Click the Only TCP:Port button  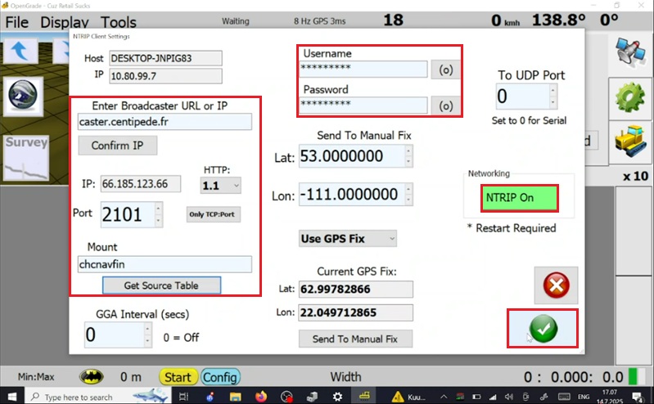[x=214, y=216]
